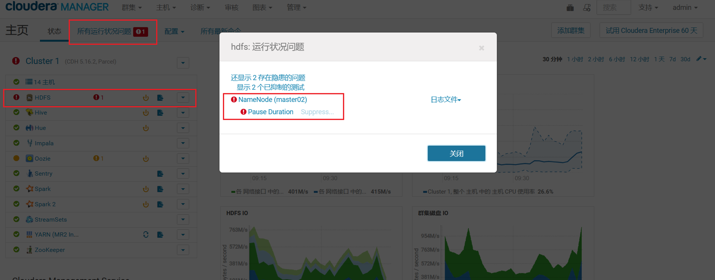Screen dimensions: 715x280
Task: Click the NameNode red error icon in dialog
Action: (234, 99)
